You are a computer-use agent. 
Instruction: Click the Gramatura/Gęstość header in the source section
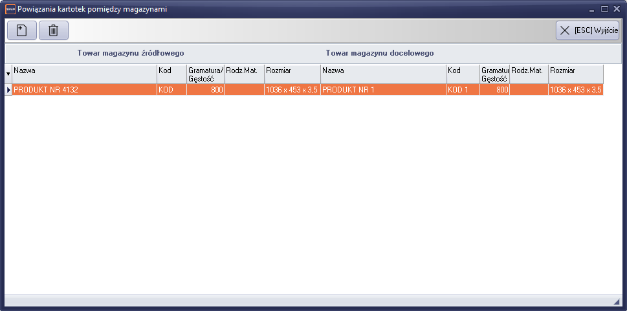205,74
